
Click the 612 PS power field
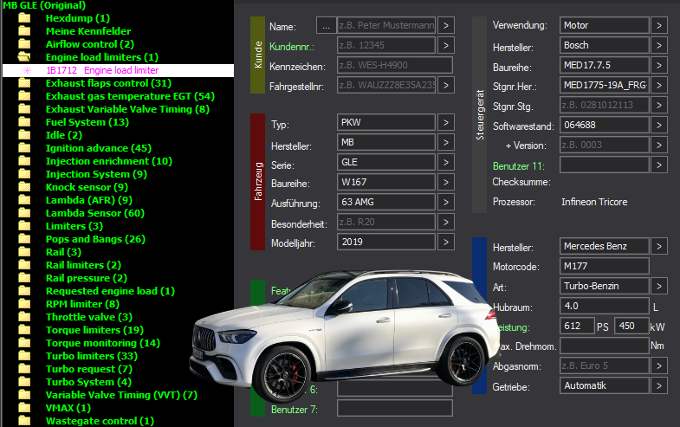[577, 326]
